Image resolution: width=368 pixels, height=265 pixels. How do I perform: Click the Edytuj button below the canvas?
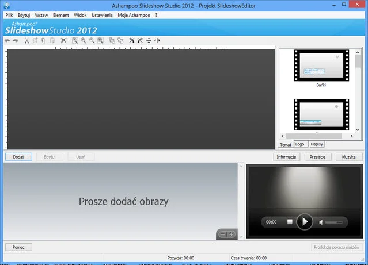pyautogui.click(x=50, y=157)
